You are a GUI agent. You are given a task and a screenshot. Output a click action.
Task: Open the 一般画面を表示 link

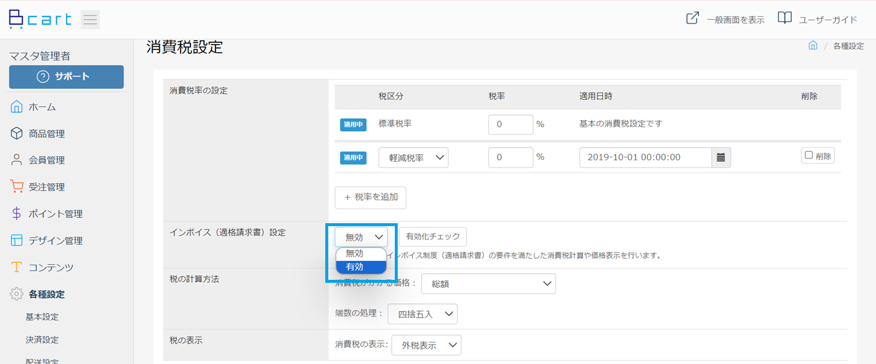coord(735,19)
